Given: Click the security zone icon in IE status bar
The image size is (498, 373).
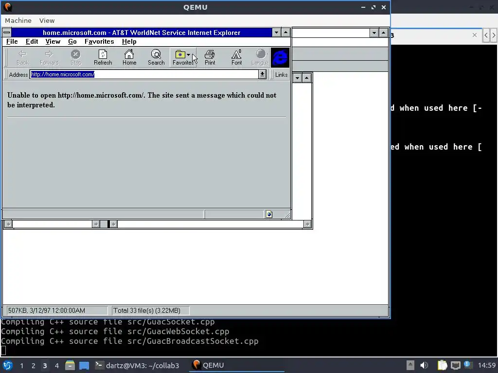Looking at the screenshot, I should pos(269,214).
